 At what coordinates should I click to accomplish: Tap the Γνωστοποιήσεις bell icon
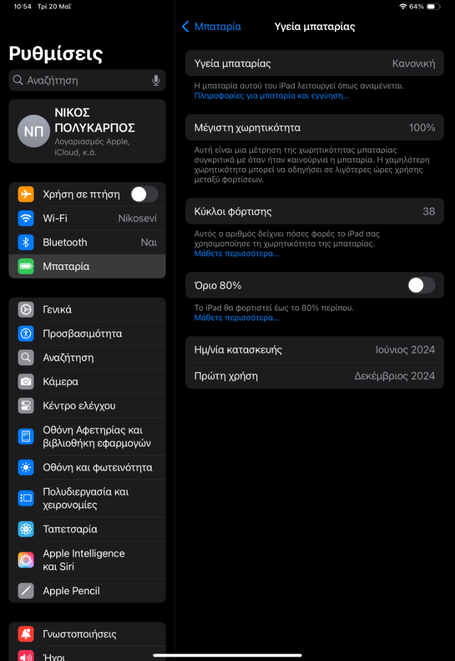[26, 633]
